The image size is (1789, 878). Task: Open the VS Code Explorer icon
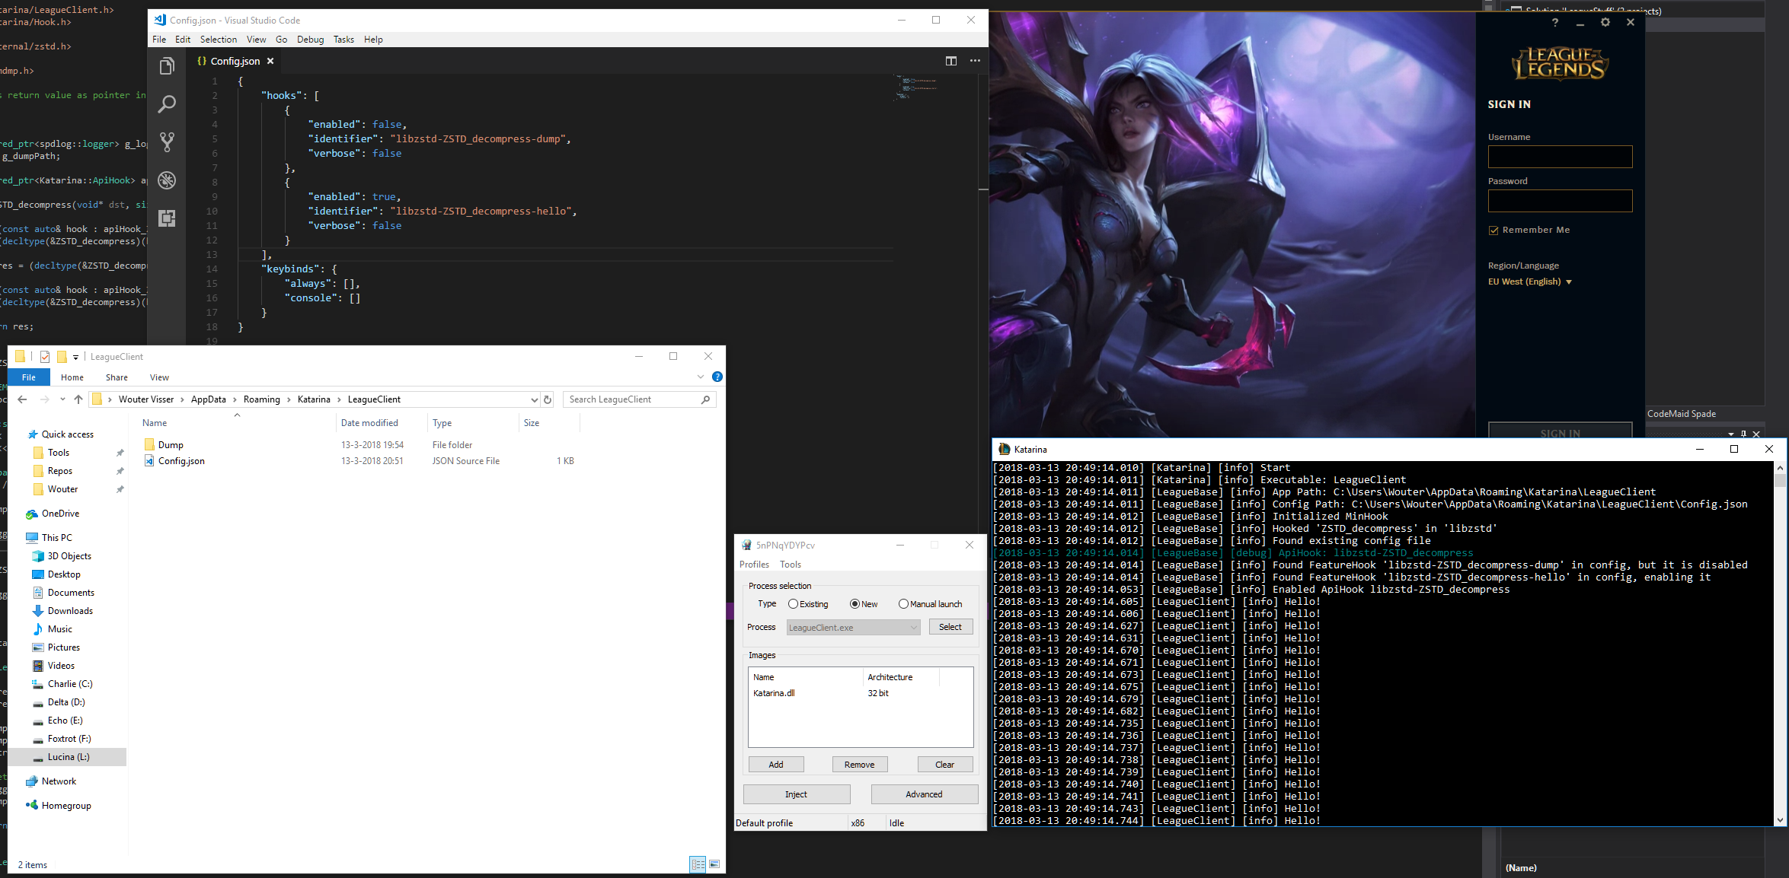pyautogui.click(x=167, y=66)
